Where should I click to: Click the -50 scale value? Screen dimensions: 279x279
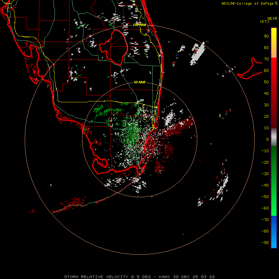tap(265, 197)
